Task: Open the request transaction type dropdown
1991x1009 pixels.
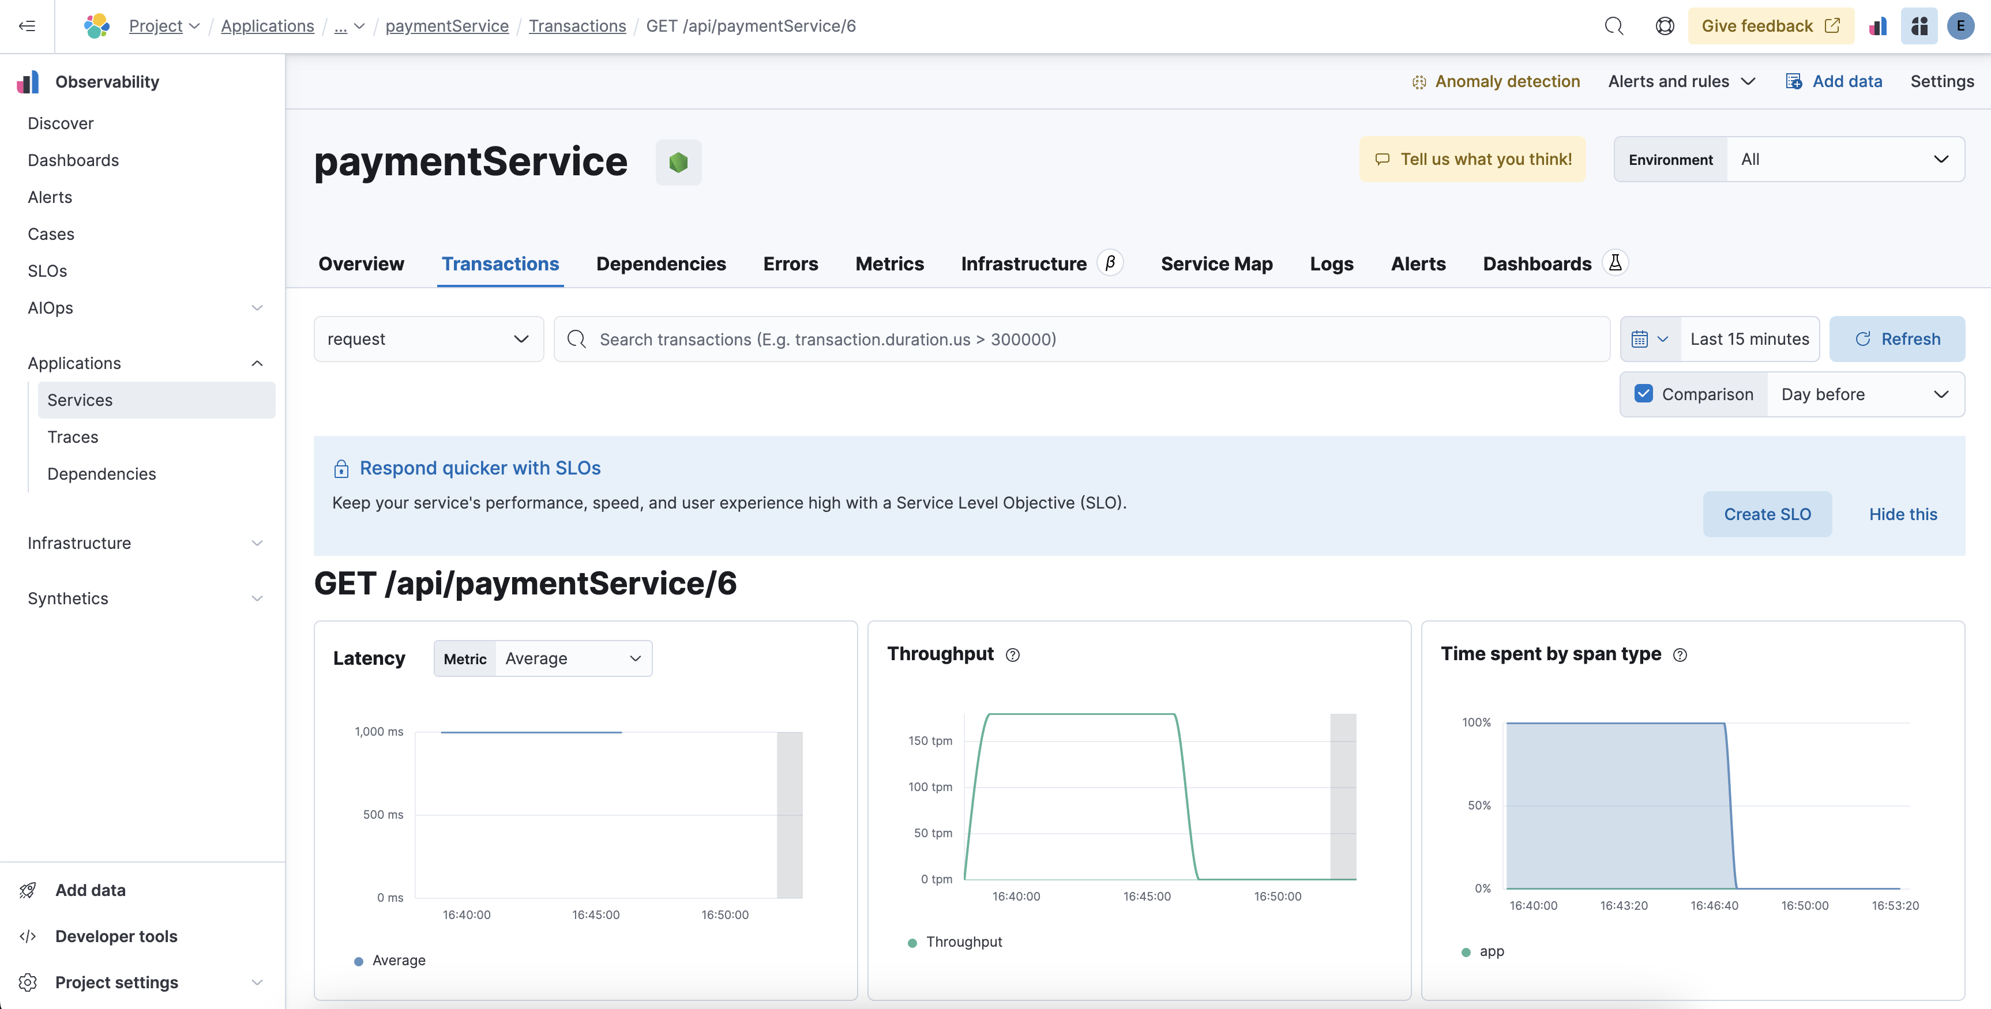Action: 428,339
